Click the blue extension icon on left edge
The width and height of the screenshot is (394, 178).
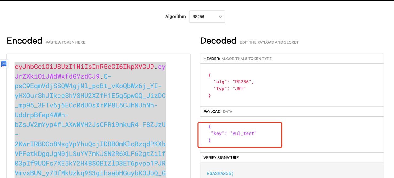[x=4, y=64]
